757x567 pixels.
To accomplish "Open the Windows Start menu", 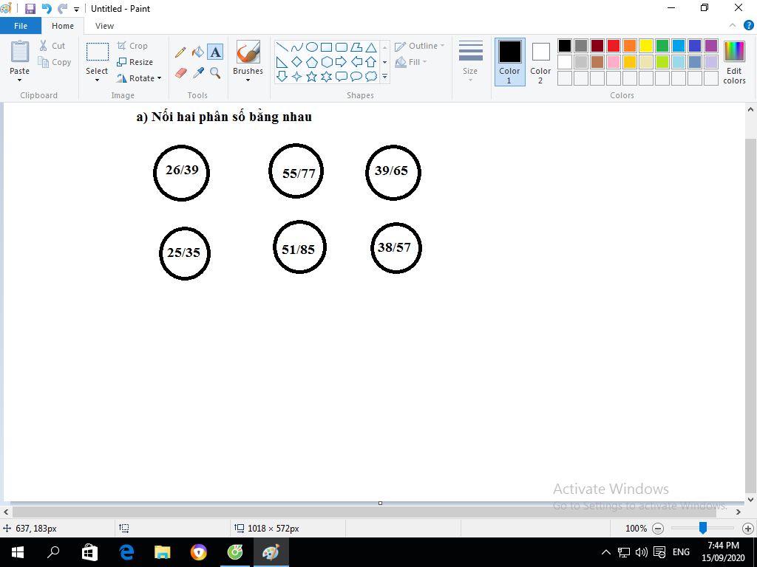I will (18, 552).
